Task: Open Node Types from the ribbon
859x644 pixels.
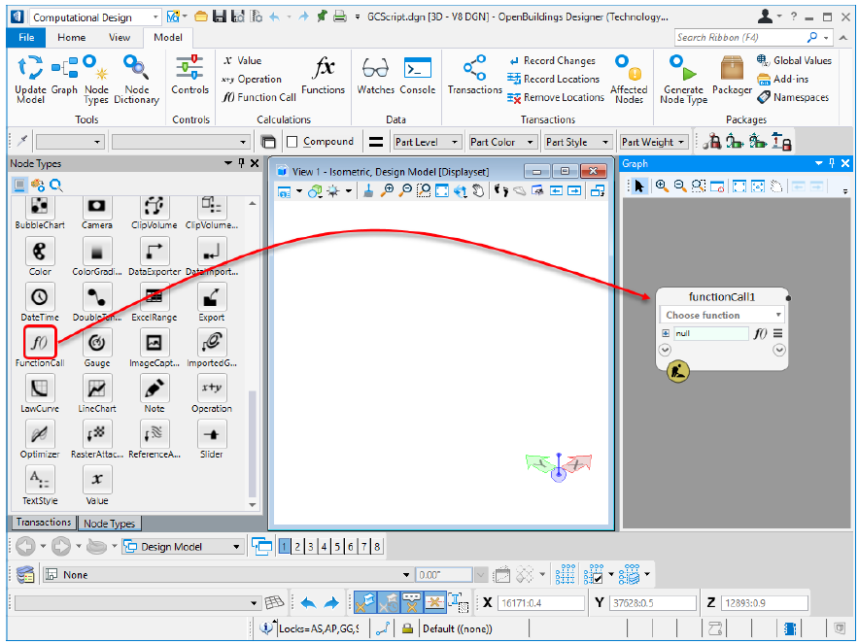Action: (96, 80)
